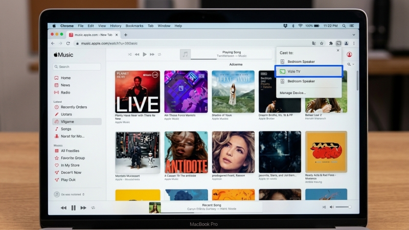Open the Shados of Yous album
The width and height of the screenshot is (409, 230).
click(233, 91)
